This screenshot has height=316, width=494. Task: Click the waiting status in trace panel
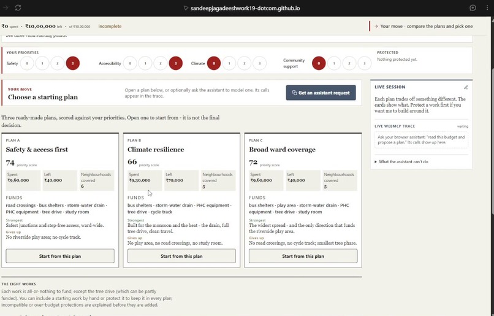click(x=463, y=126)
